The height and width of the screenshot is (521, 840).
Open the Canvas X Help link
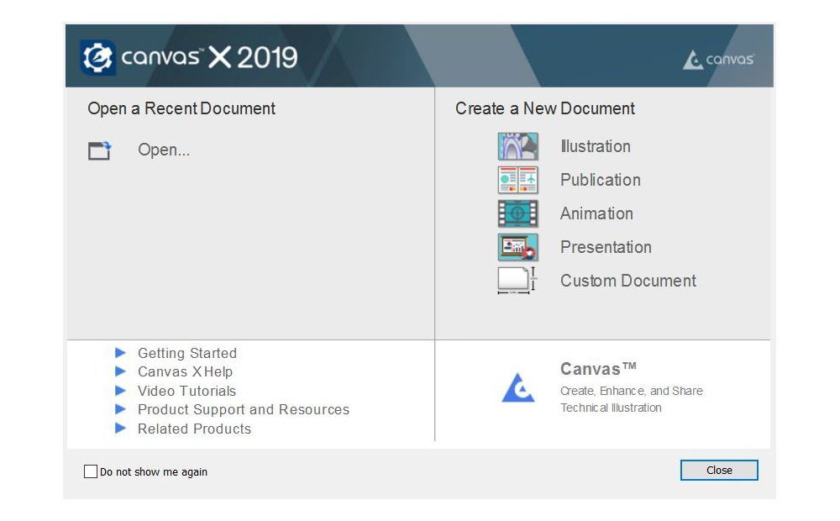coord(185,372)
